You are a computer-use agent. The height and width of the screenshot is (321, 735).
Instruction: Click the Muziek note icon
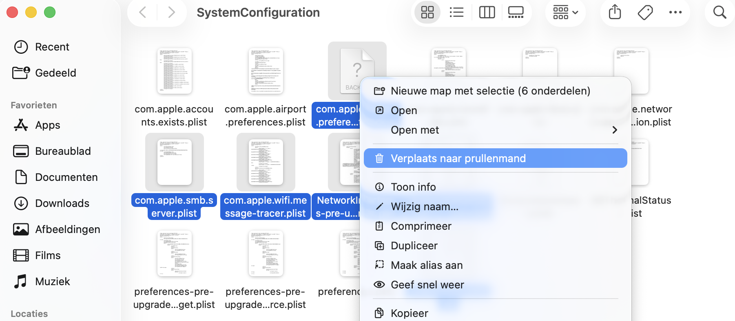click(21, 281)
